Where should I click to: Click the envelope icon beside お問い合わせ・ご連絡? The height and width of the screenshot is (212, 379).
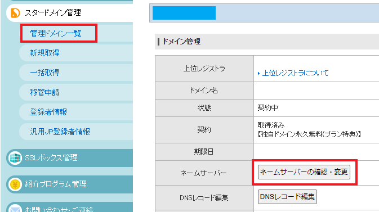[15, 209]
